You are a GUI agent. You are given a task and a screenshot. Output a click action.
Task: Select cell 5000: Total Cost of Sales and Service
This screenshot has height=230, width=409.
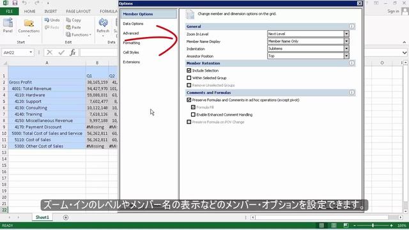click(47, 134)
